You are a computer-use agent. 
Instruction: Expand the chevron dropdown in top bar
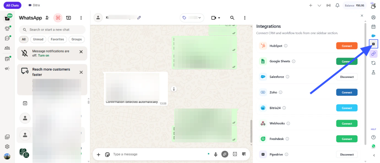coord(319,5)
